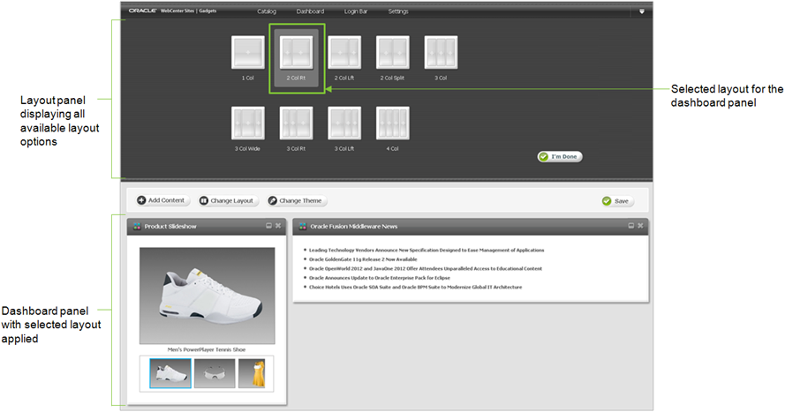Select the 2 Col Split layout
This screenshot has width=785, height=412.
click(x=392, y=53)
